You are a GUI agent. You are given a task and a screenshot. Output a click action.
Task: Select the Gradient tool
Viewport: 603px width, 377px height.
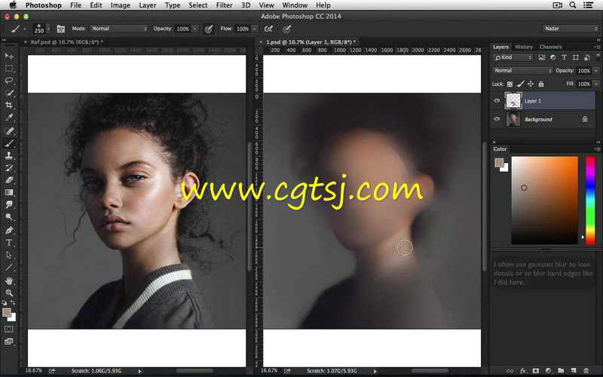click(x=9, y=192)
